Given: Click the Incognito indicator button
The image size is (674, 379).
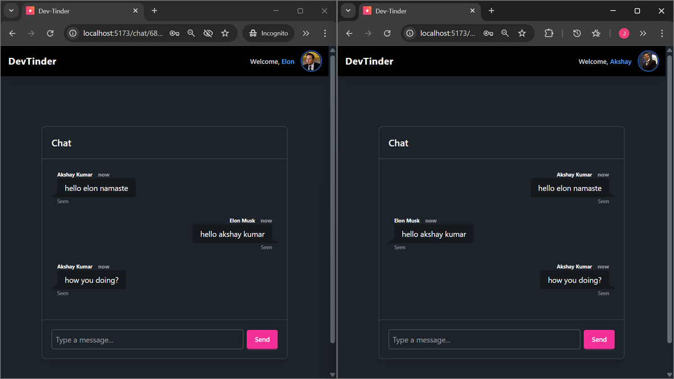Looking at the screenshot, I should [268, 33].
